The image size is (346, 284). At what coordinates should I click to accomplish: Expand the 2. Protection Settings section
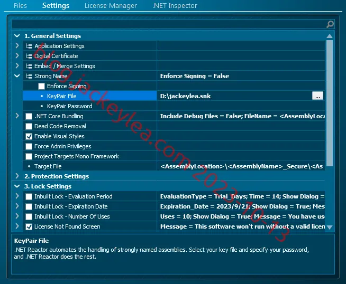(x=17, y=176)
